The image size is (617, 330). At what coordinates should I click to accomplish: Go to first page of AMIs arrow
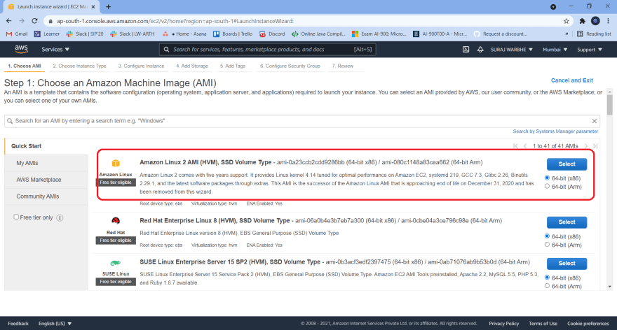(x=515, y=146)
